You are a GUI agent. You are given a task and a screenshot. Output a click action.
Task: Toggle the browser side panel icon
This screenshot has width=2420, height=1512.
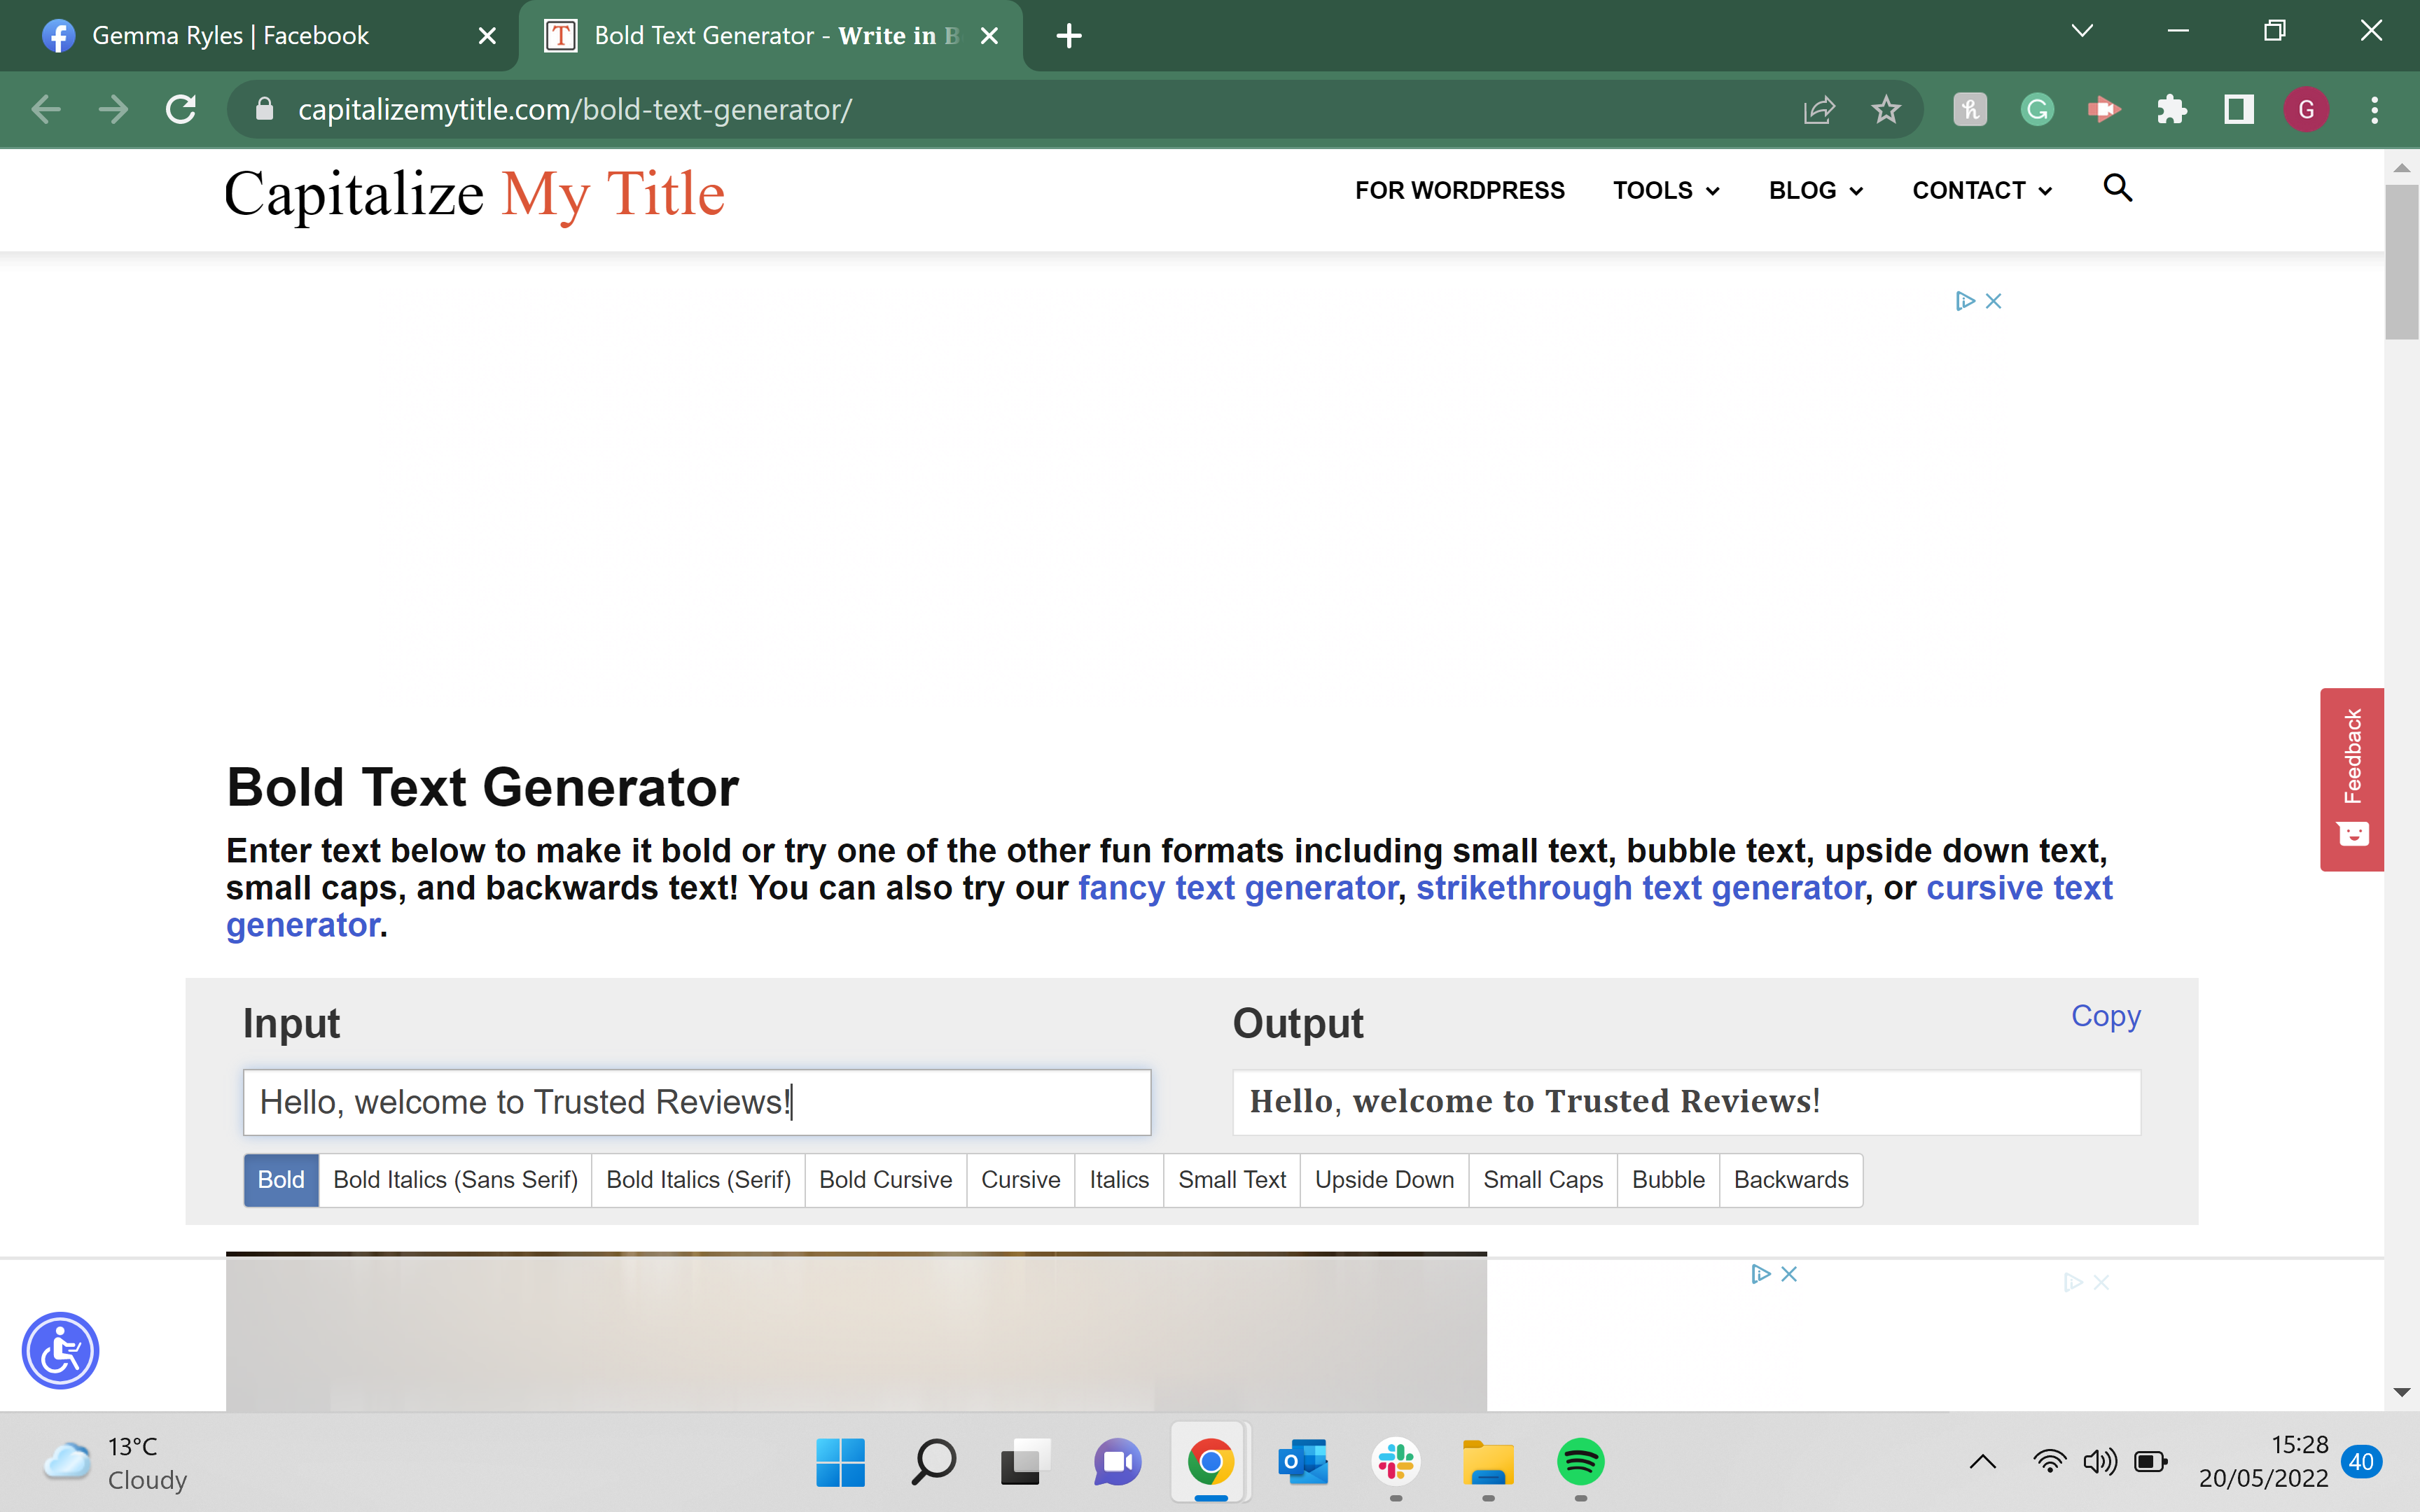pos(2238,110)
